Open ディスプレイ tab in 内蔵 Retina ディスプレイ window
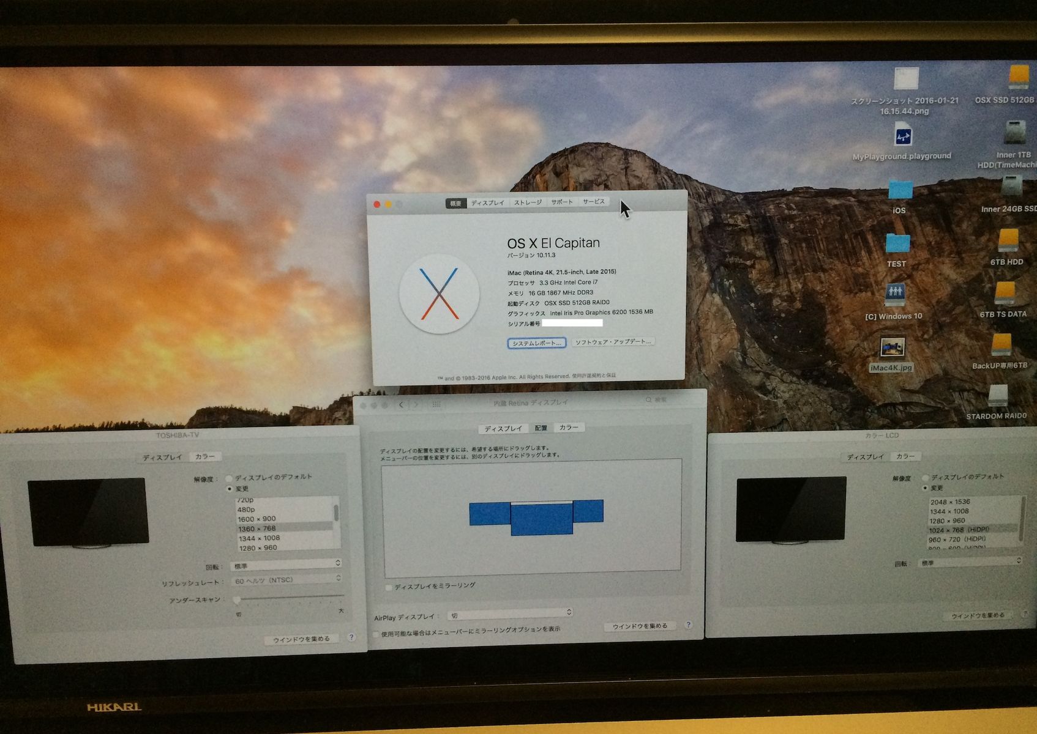This screenshot has width=1037, height=734. click(x=504, y=429)
